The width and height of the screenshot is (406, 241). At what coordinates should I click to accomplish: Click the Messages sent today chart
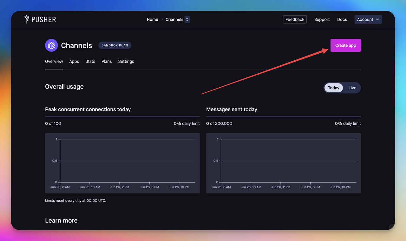[284, 163]
